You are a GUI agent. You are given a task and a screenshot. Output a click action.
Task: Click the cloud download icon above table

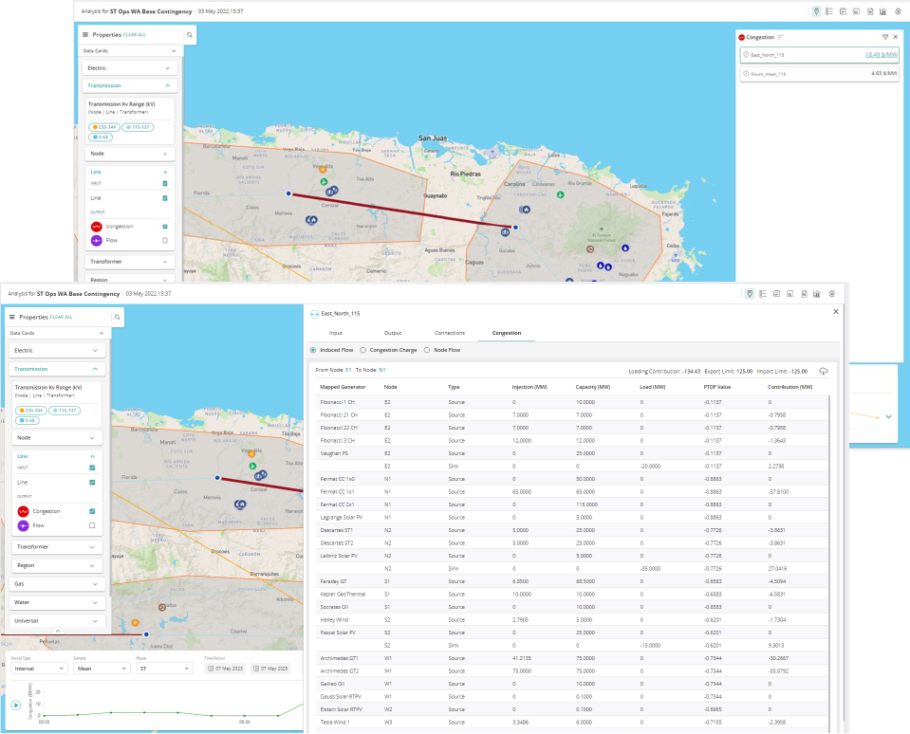(x=824, y=371)
